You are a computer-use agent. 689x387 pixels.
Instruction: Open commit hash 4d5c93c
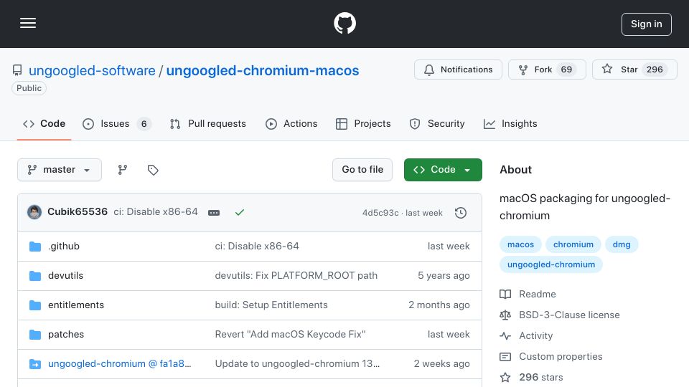tap(380, 213)
